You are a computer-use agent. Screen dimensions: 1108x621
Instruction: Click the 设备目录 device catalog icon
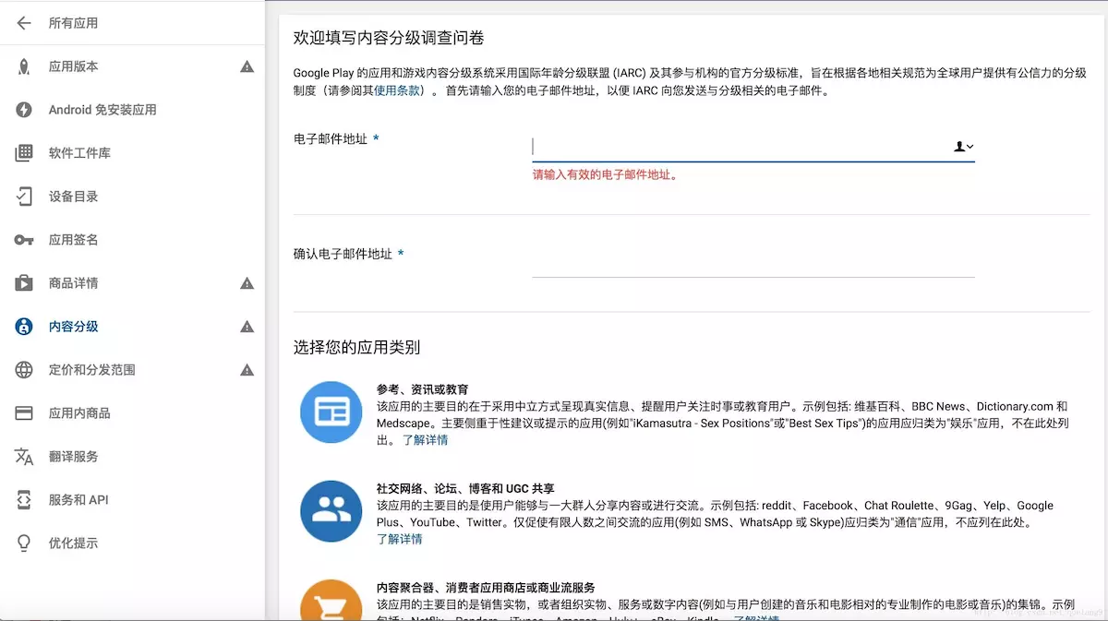tap(23, 196)
